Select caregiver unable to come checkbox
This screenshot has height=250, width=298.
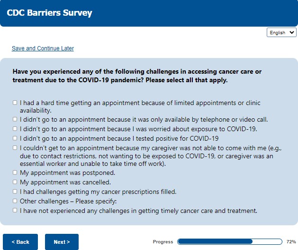[15, 148]
